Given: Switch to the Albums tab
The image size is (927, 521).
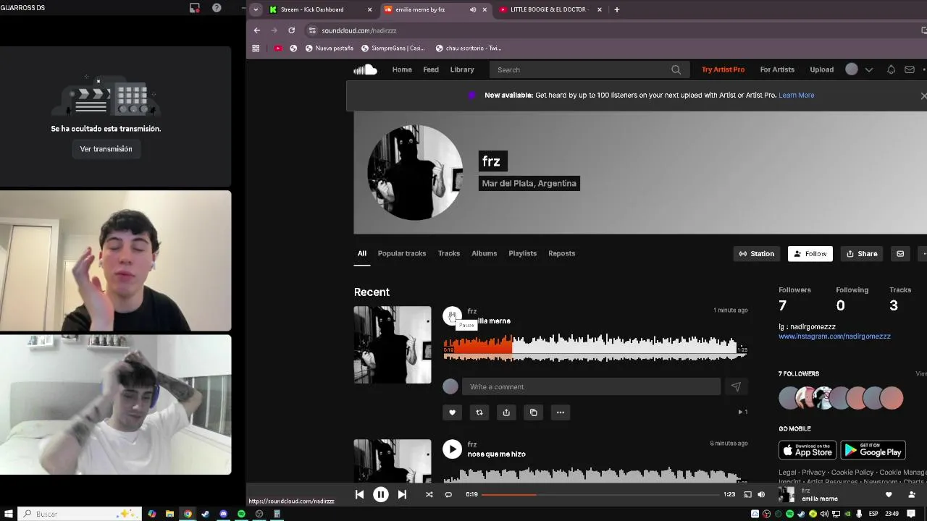Looking at the screenshot, I should (484, 253).
